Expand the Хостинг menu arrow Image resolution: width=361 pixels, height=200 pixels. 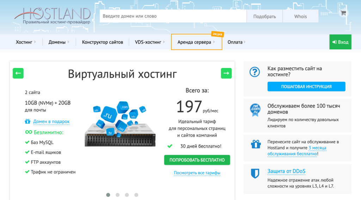tap(35, 42)
